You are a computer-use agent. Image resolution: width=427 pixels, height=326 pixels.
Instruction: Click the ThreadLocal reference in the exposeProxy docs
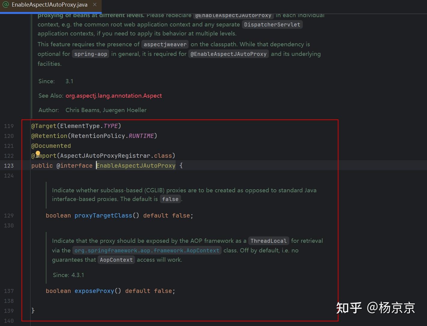pyautogui.click(x=268, y=241)
